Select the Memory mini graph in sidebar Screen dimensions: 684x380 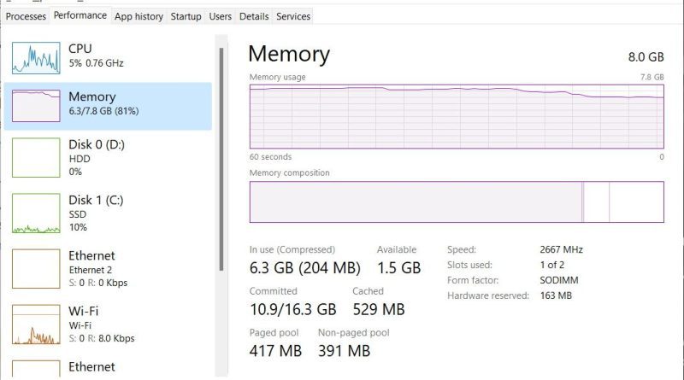(x=36, y=106)
